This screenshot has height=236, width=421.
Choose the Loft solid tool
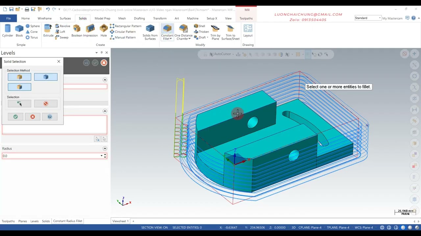(x=60, y=32)
